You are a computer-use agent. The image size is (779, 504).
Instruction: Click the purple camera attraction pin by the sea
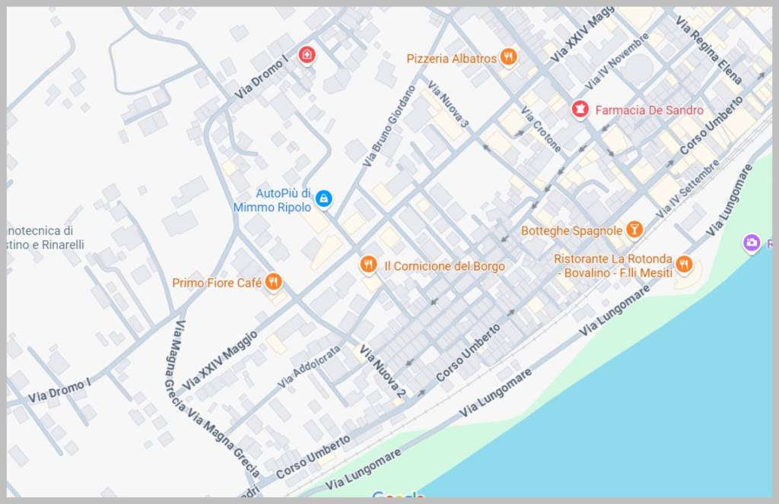(x=752, y=242)
